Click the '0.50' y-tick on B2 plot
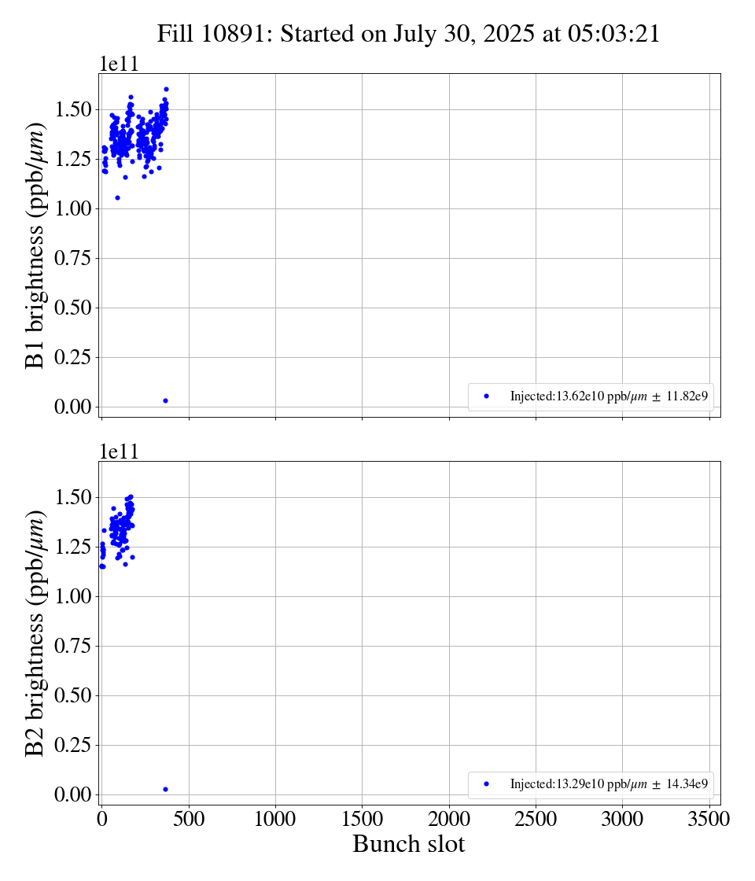Viewport: 755px width, 881px height. [75, 695]
